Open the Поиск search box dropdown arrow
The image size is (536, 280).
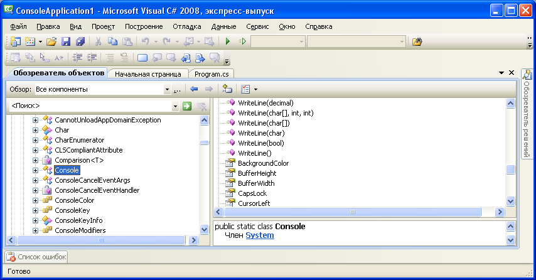175,106
